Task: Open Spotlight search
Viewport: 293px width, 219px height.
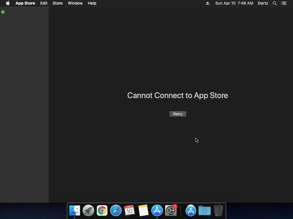Action: pyautogui.click(x=275, y=3)
